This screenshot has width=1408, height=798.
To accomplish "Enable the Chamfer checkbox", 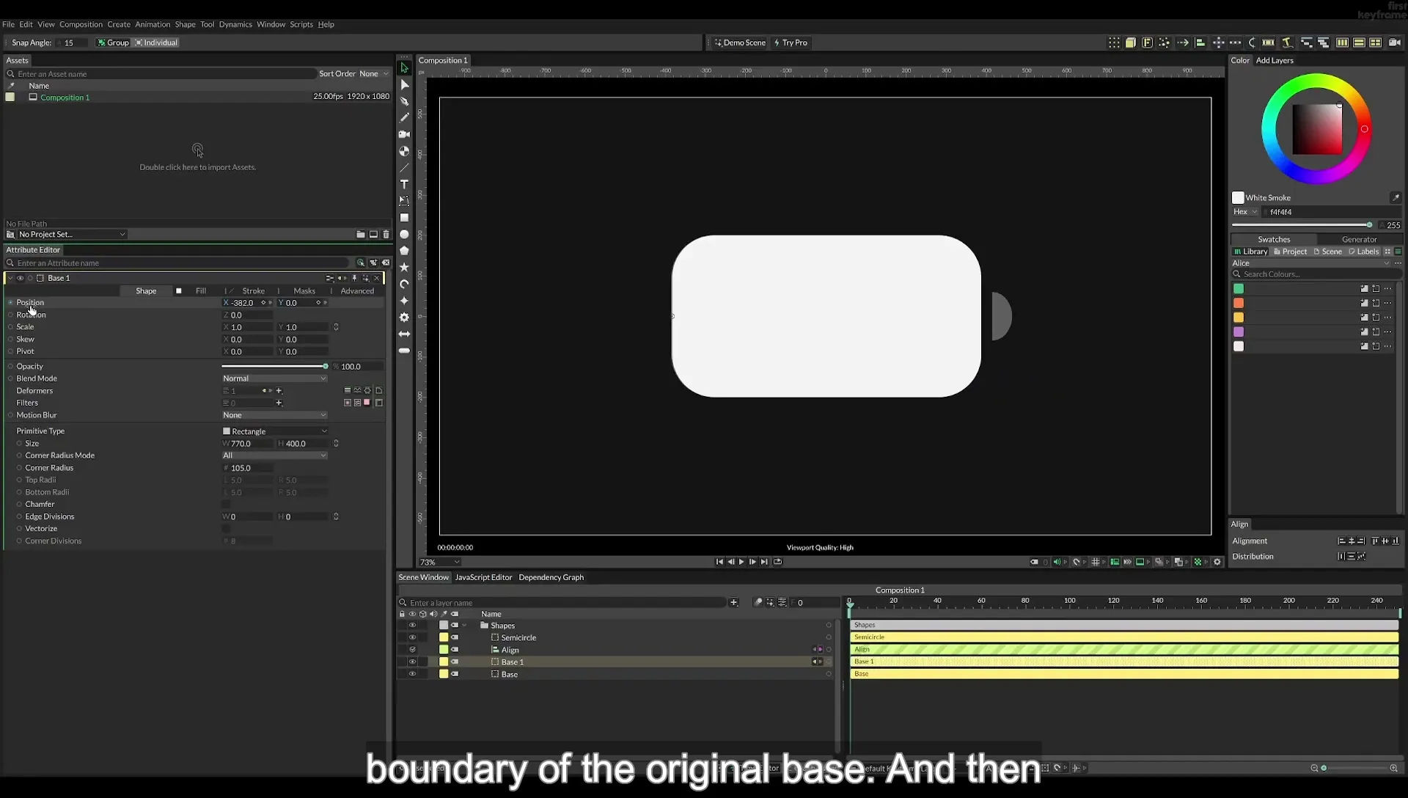I will tap(226, 505).
